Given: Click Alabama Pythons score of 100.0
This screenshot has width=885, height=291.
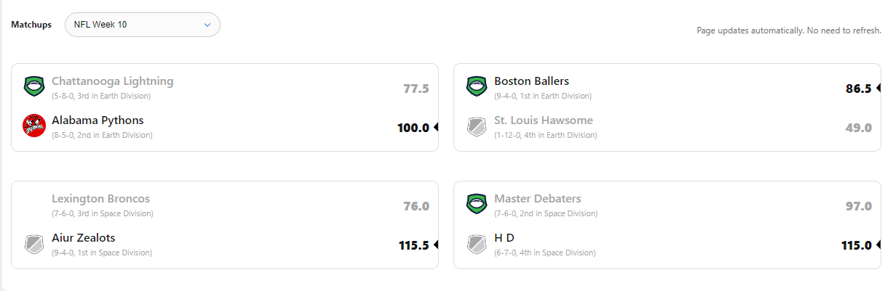Looking at the screenshot, I should pos(413,128).
